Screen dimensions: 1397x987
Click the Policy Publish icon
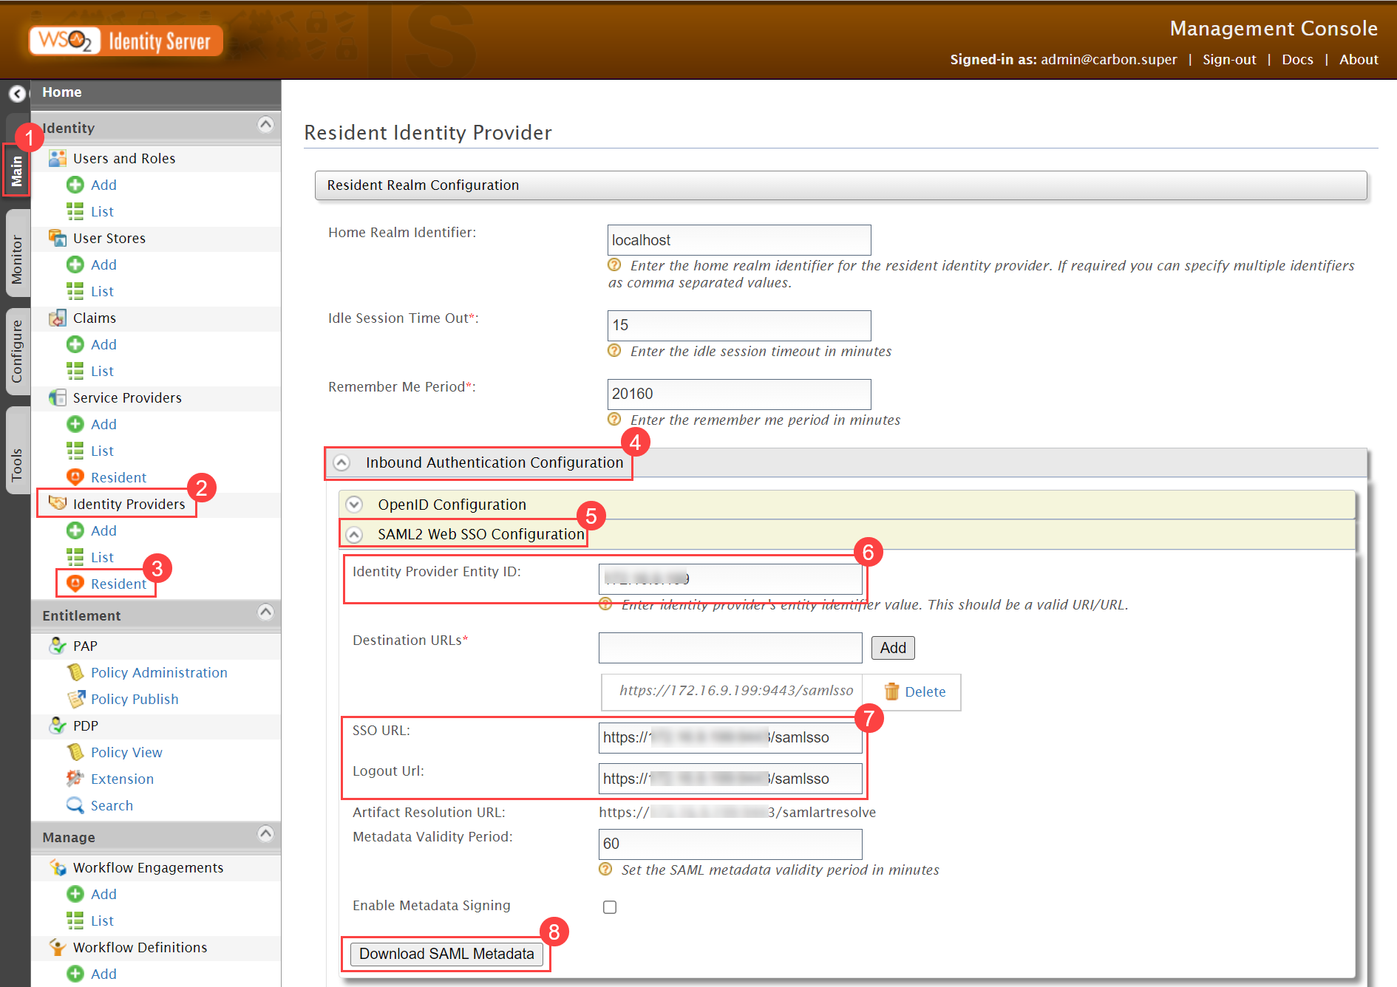tap(75, 699)
